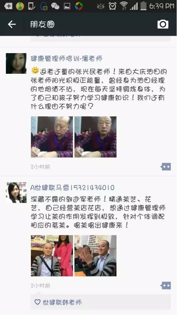This screenshot has height=315, width=177.
Task: View photo of man with woman in pink
Action: click(52, 256)
